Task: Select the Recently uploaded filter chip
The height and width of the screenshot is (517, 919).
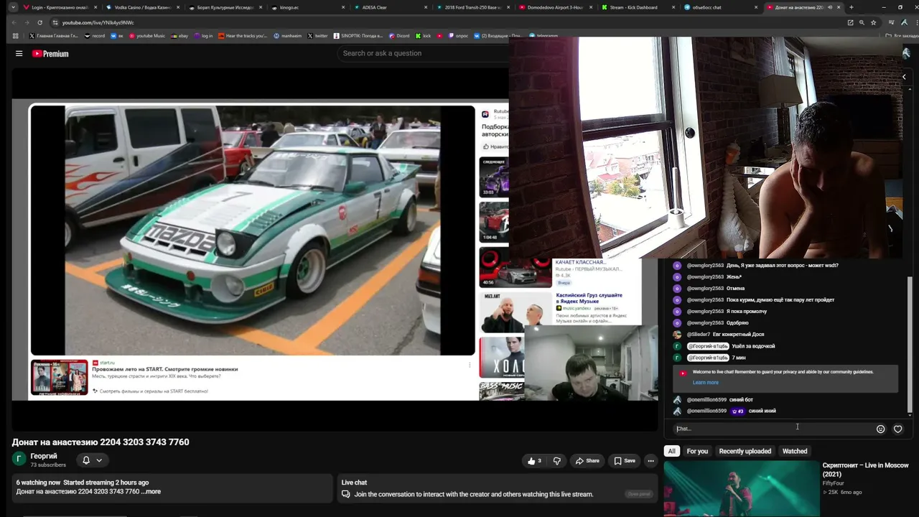Action: tap(745, 451)
